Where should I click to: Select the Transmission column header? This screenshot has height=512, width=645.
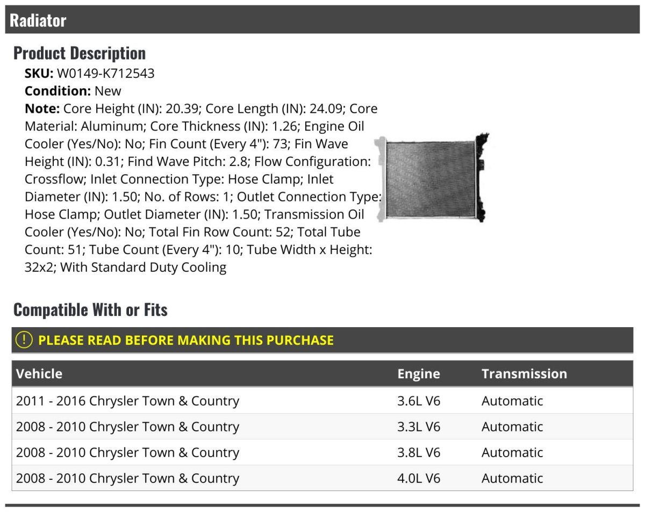tap(524, 374)
